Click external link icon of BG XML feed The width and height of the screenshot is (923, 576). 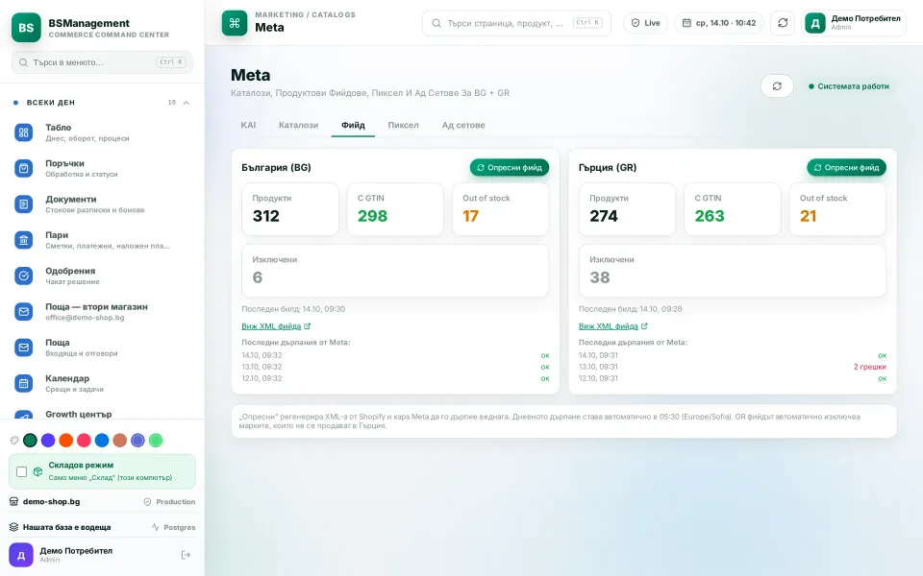pos(308,326)
